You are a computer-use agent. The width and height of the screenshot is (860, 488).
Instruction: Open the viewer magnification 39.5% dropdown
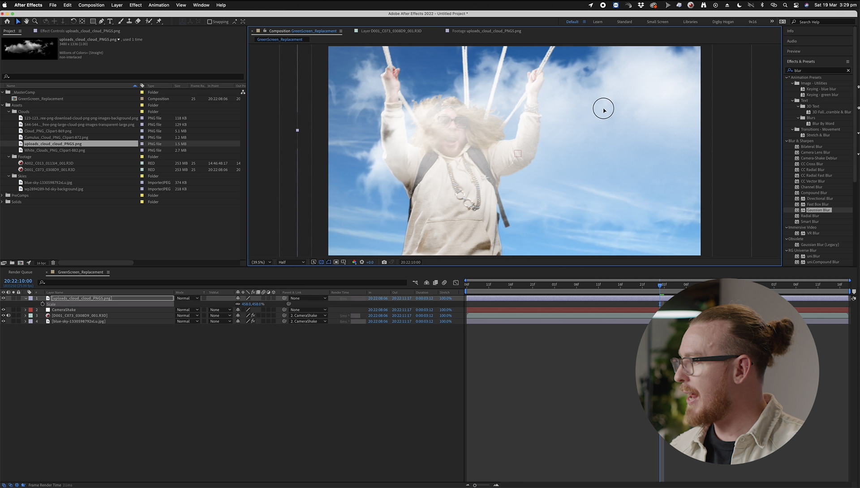point(261,262)
